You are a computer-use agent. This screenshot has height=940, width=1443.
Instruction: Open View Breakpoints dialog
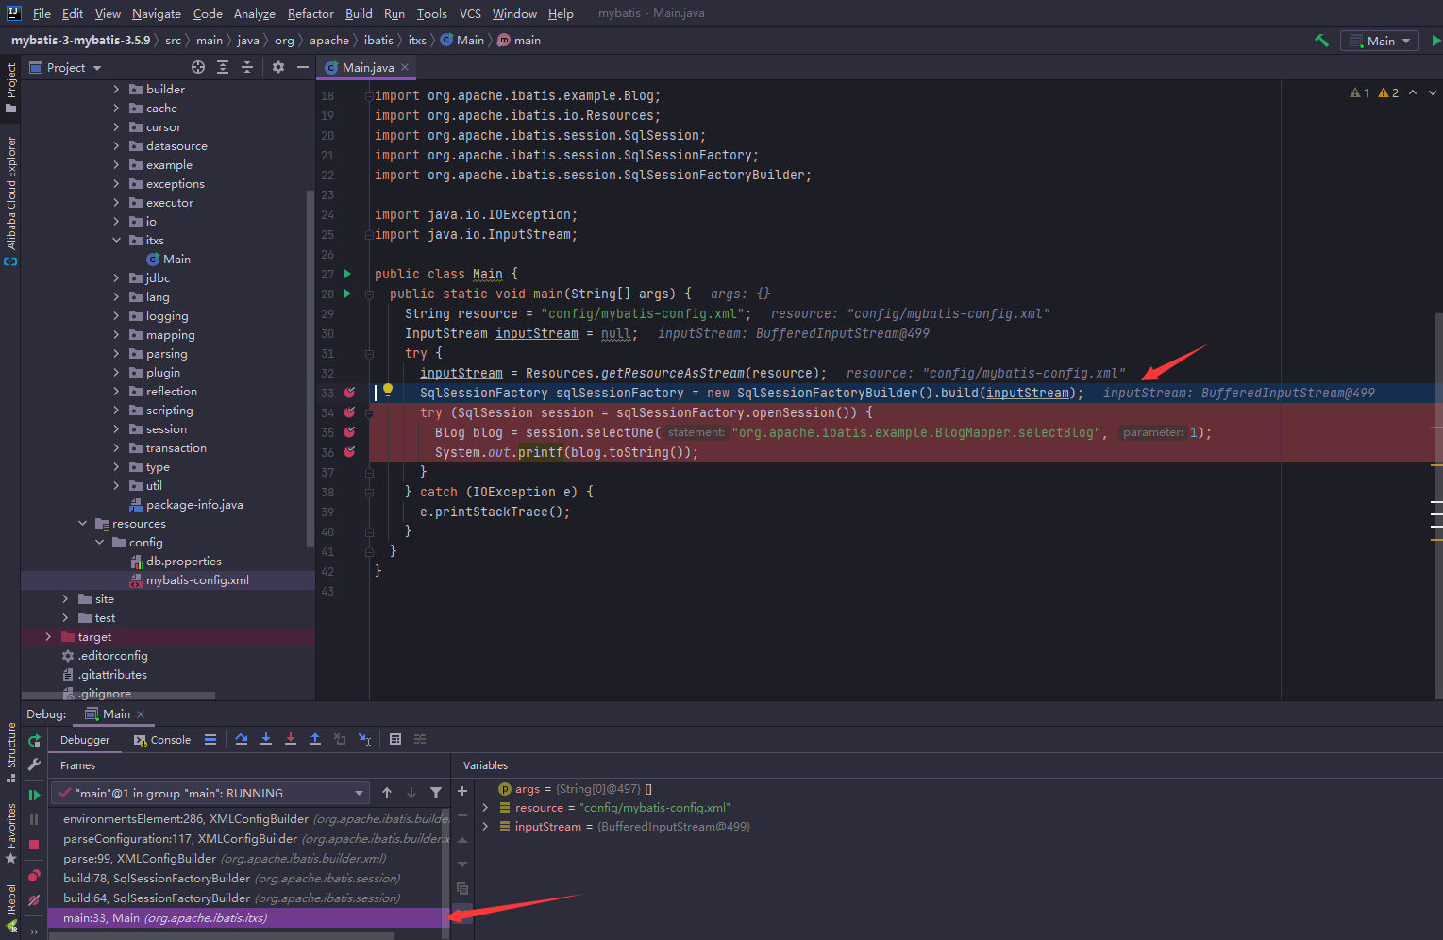pyautogui.click(x=34, y=876)
